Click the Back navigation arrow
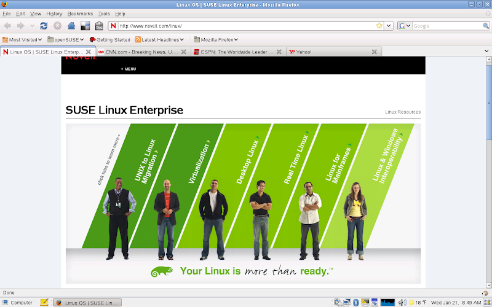Screen dimensions: 492x307 [x=7, y=26]
